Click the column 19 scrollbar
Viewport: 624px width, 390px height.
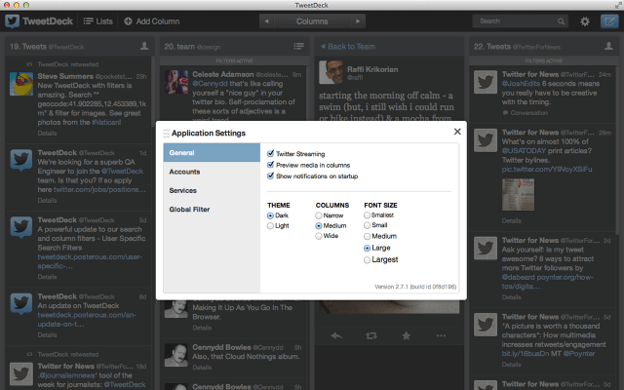152,92
